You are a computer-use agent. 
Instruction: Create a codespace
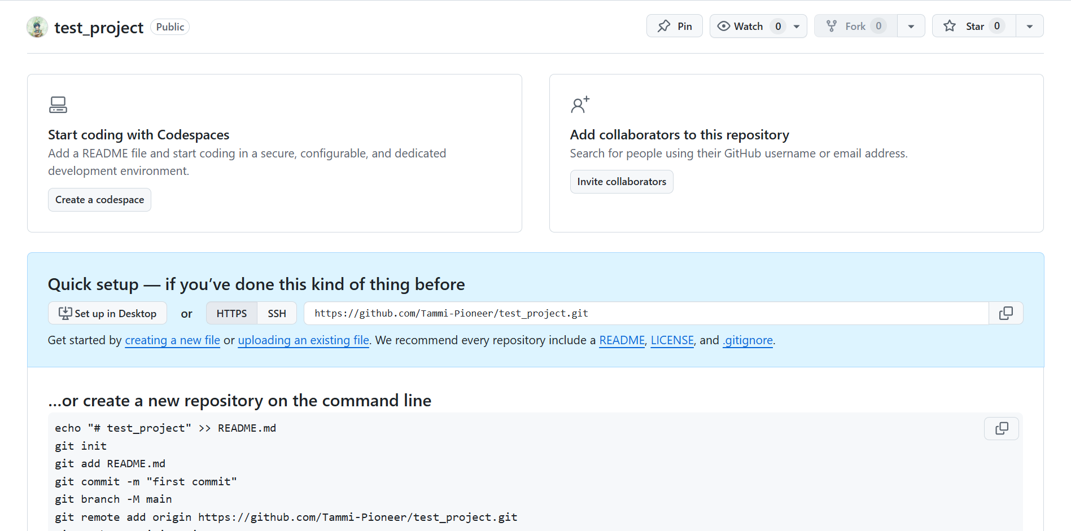(99, 200)
